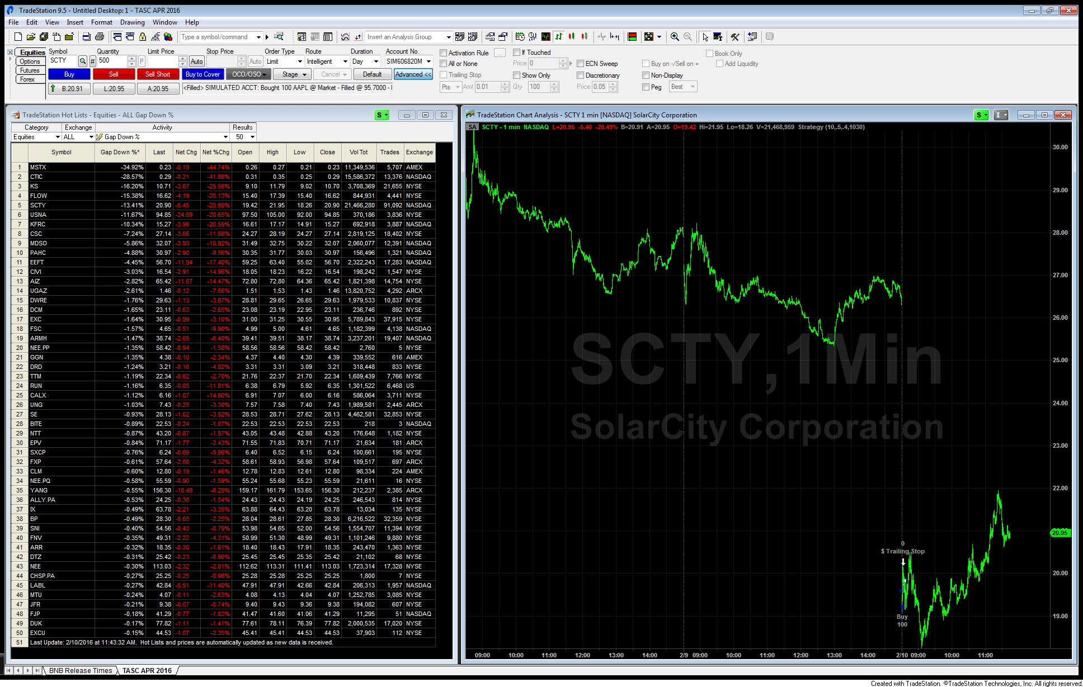
Task: Click the Bid price B:20.91 button
Action: coord(68,88)
